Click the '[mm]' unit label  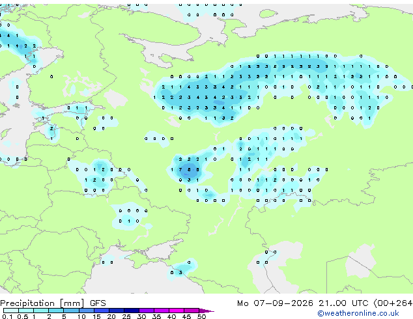pos(72,303)
